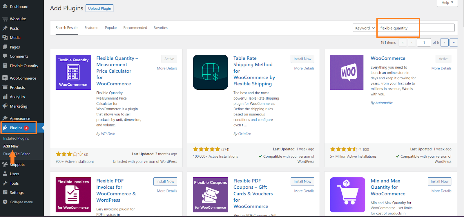Open Flexible Quantity Measurement Price Calculator title
This screenshot has height=217, width=464.
pyautogui.click(x=117, y=71)
